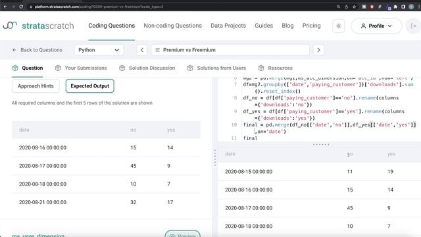Open browser side panel icon
The height and width of the screenshot is (237, 421).
(x=403, y=7)
